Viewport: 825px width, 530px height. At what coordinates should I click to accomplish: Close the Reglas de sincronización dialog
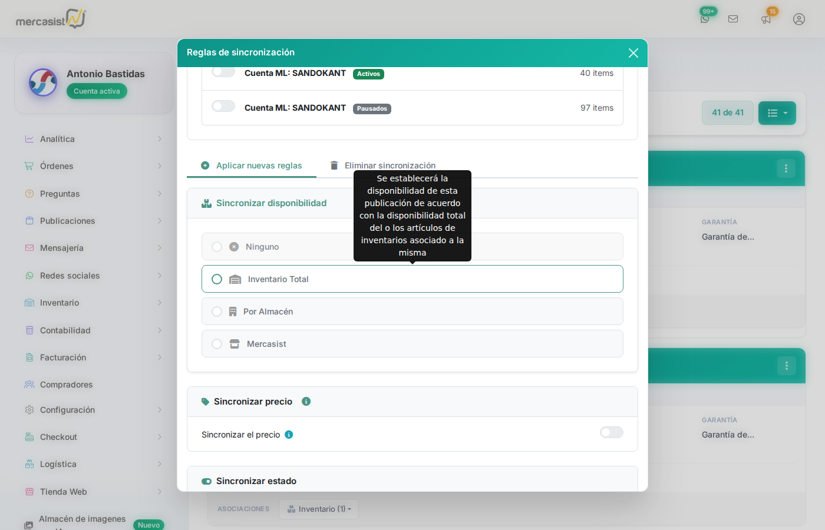point(633,53)
